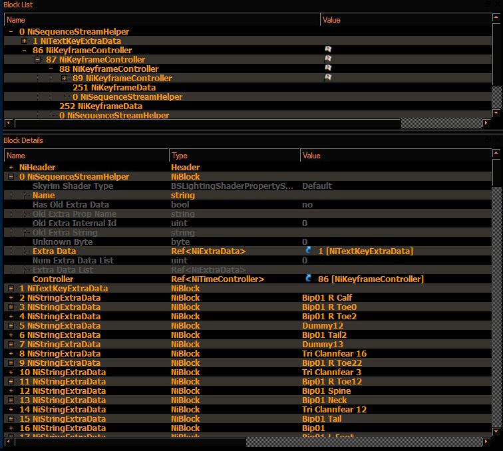This screenshot has height=451, width=503.
Task: Click the Block Details horizontal scroll left arrow
Action: click(x=9, y=442)
